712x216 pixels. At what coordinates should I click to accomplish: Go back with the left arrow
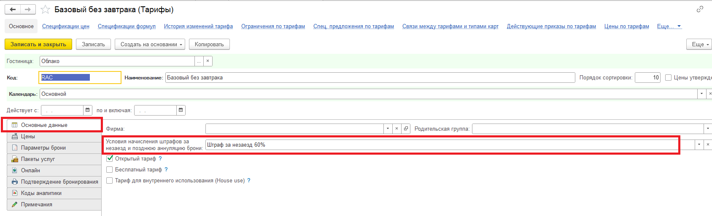[x=13, y=9]
